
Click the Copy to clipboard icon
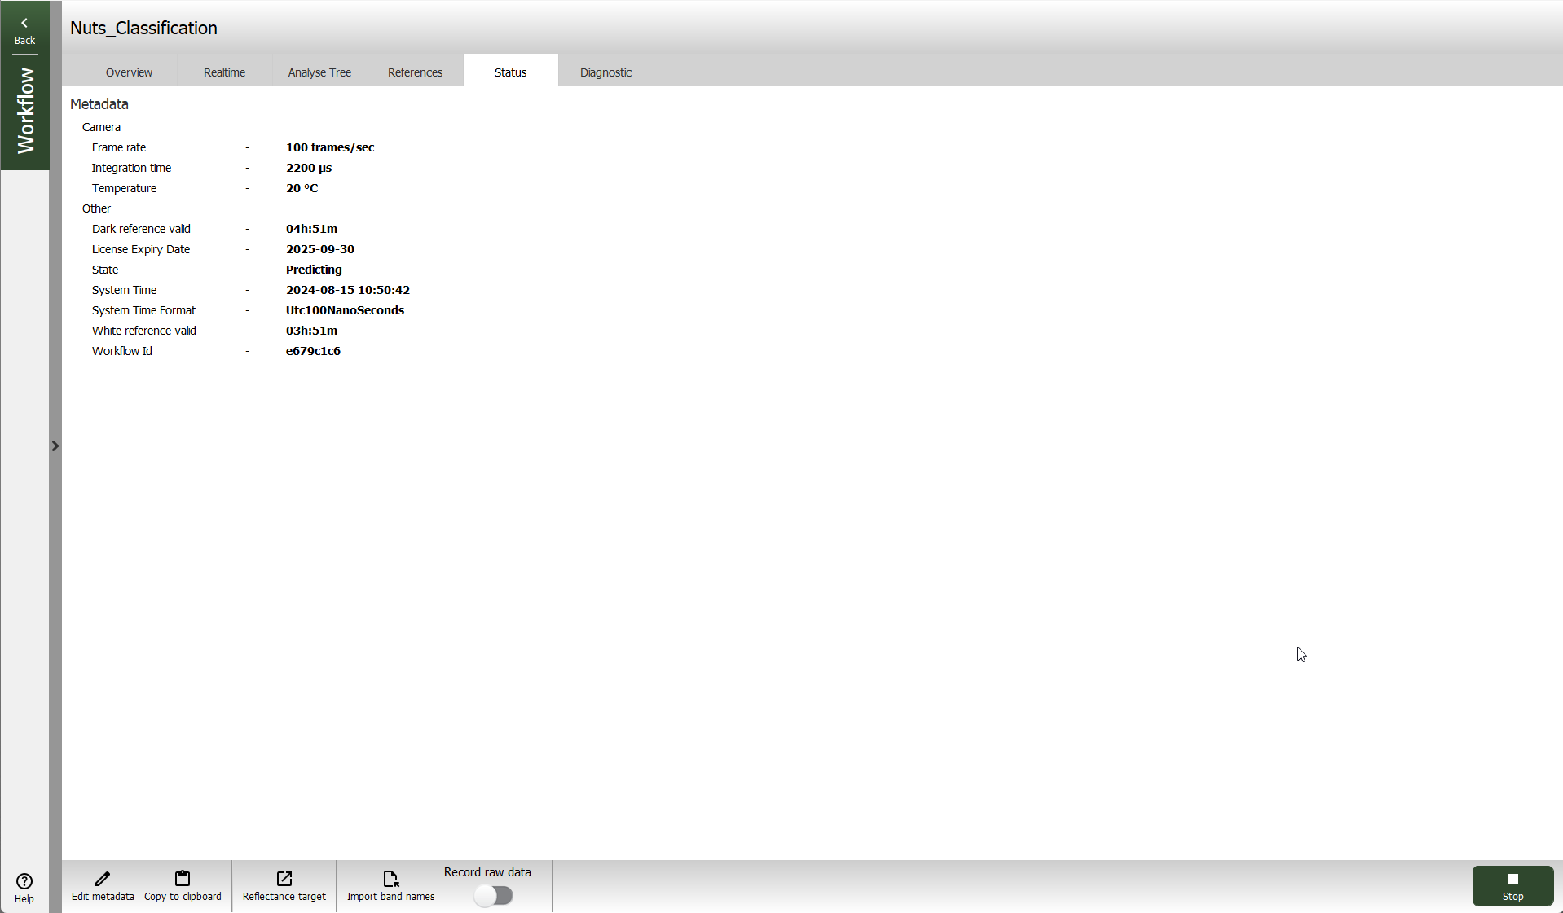pyautogui.click(x=183, y=879)
